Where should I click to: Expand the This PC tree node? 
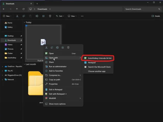pos(2,71)
